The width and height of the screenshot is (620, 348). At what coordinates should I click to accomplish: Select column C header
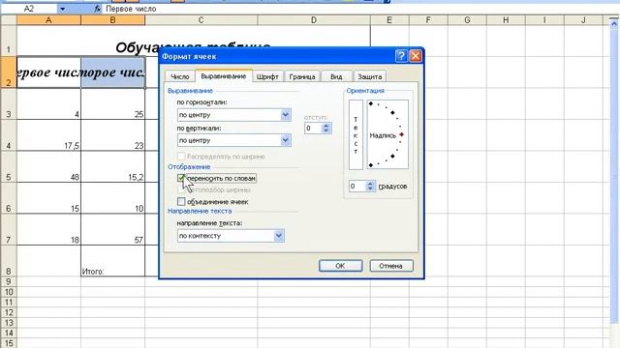point(201,20)
